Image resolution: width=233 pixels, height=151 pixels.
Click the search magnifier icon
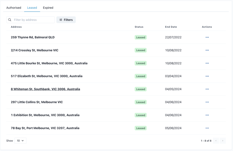pyautogui.click(x=10, y=20)
